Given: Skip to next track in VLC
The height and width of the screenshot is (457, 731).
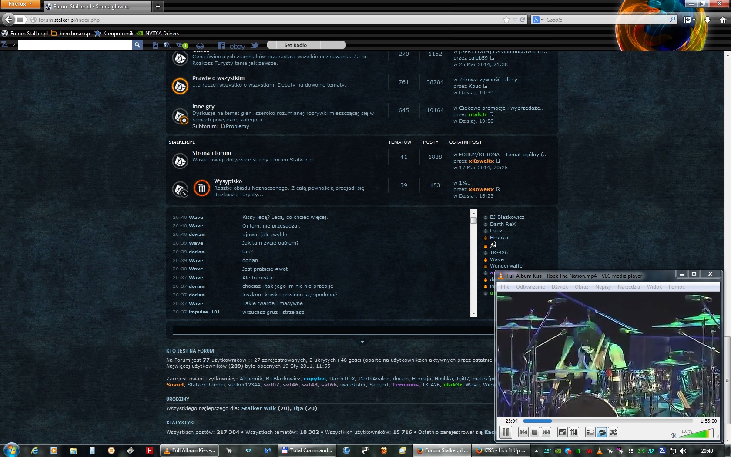Looking at the screenshot, I should coord(546,432).
